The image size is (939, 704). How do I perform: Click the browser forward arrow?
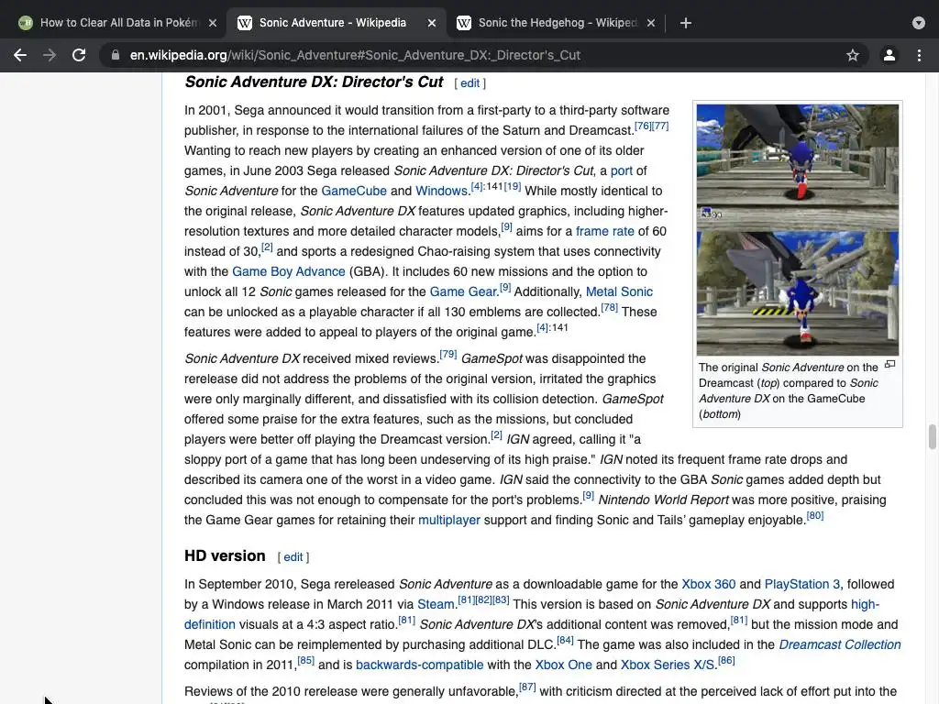coord(50,55)
